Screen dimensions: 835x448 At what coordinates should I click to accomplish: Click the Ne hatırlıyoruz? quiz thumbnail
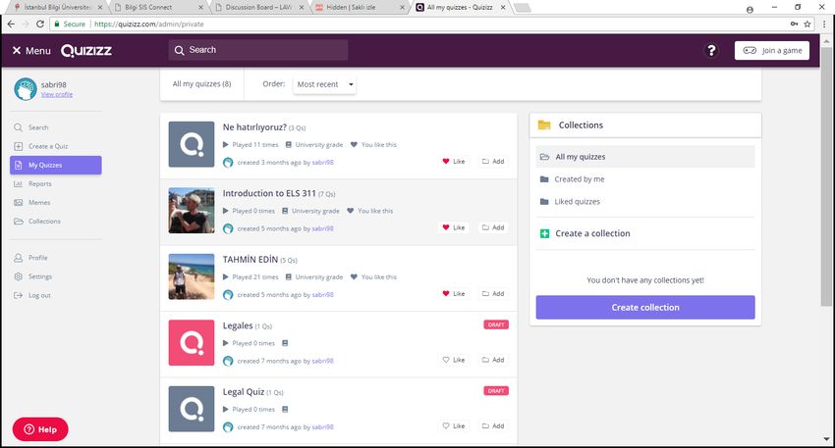[192, 144]
